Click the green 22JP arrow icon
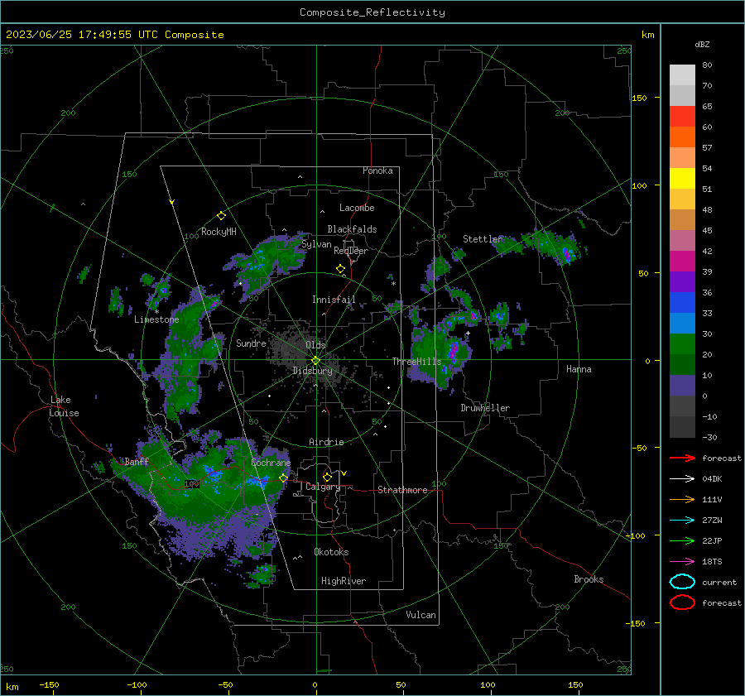The height and width of the screenshot is (696, 745). point(682,540)
